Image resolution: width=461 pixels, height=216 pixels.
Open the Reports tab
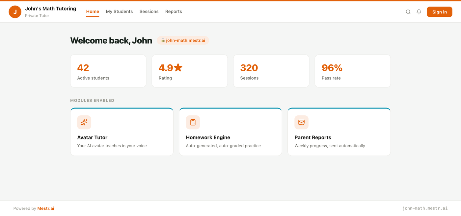pyautogui.click(x=174, y=12)
